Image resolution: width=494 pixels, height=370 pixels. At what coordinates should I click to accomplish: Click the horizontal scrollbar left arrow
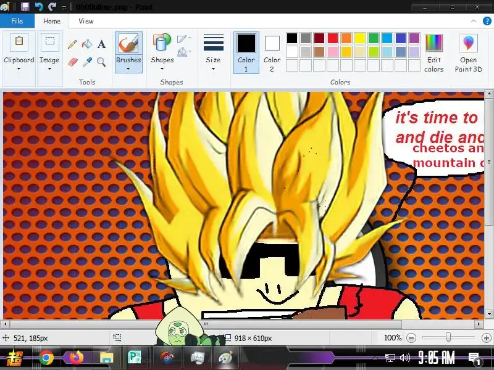[5, 324]
